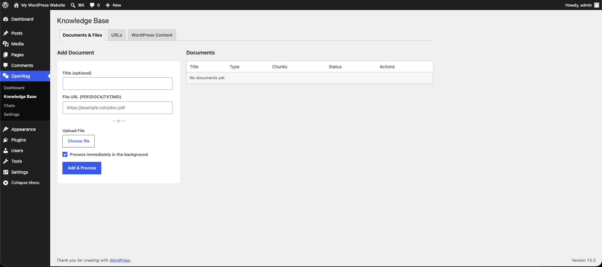Click My WordPress Website site name
The height and width of the screenshot is (267, 602).
click(x=43, y=5)
